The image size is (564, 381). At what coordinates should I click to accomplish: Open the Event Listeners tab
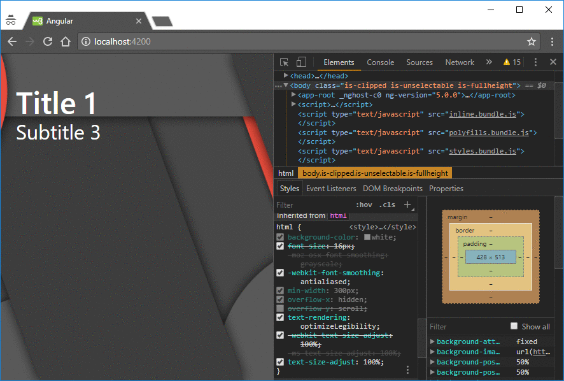[331, 188]
